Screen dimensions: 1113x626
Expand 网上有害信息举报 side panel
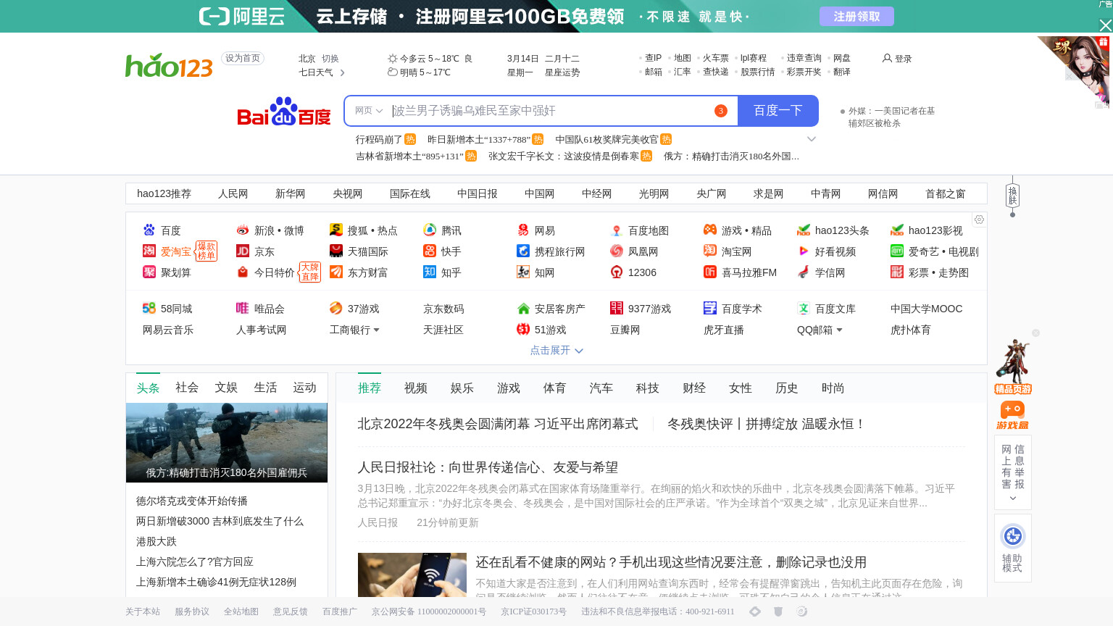click(1012, 498)
